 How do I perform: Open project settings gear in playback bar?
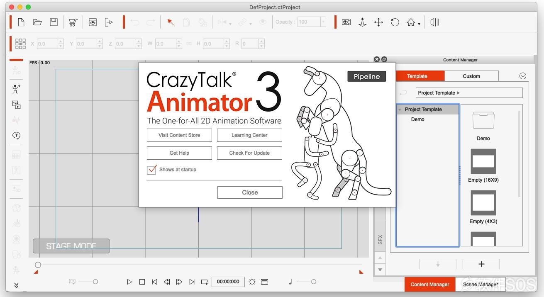252,282
